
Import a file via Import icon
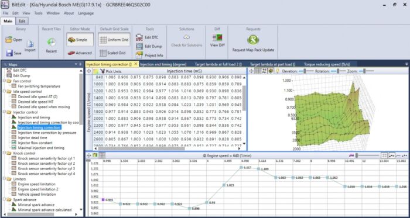pos(30,43)
